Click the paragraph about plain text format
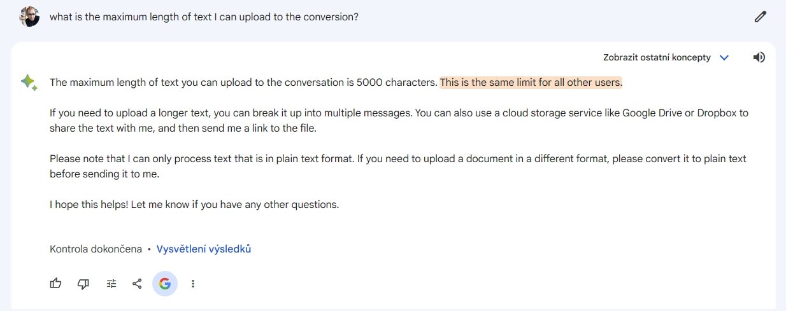This screenshot has width=786, height=311. pyautogui.click(x=397, y=165)
